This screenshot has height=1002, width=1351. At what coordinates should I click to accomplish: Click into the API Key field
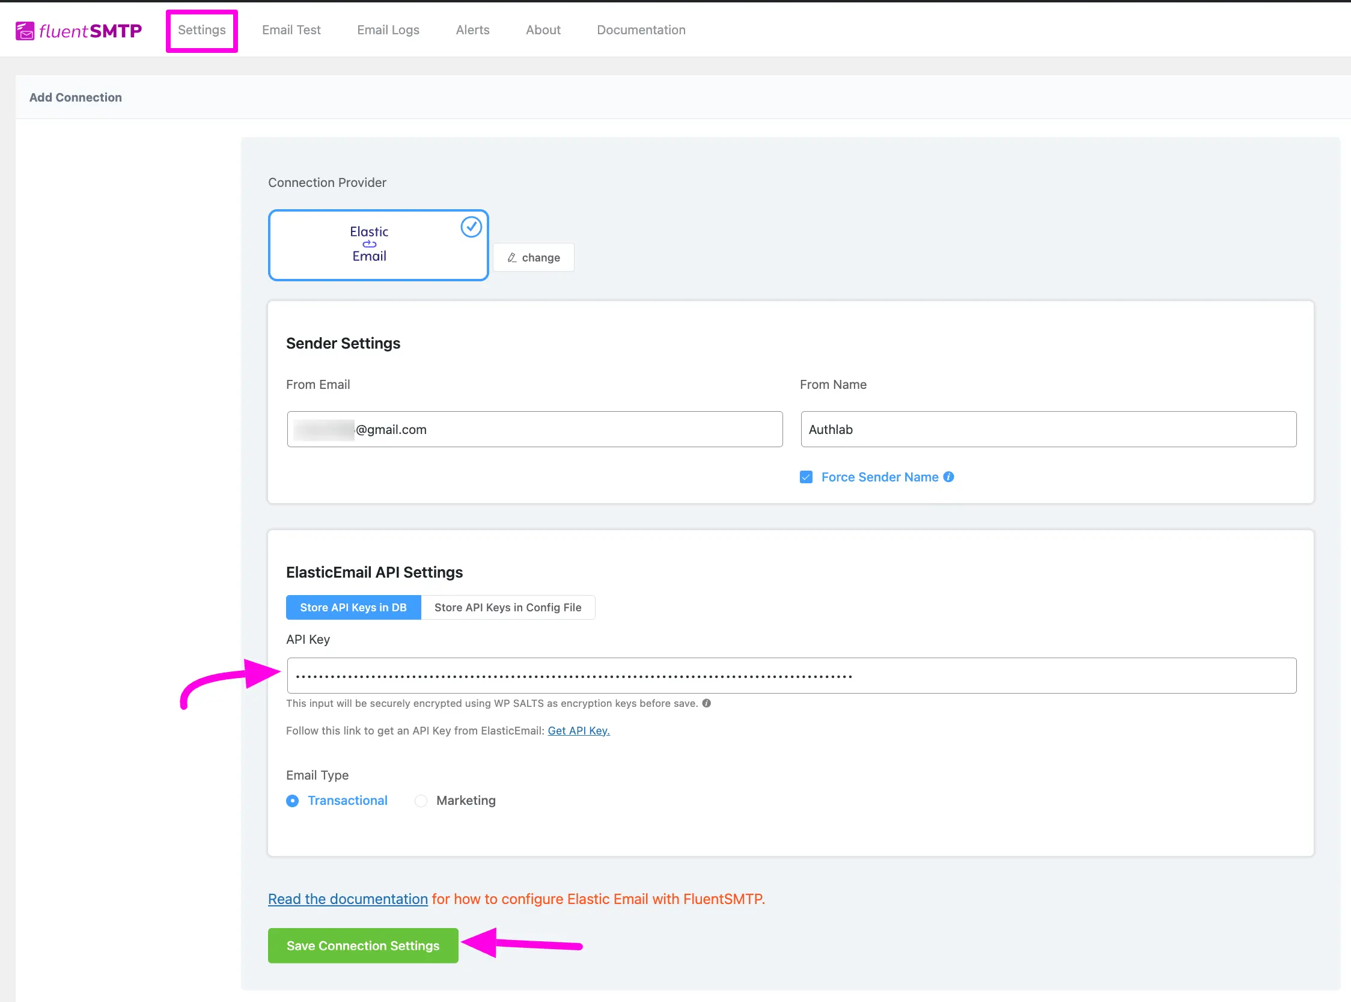tap(791, 676)
